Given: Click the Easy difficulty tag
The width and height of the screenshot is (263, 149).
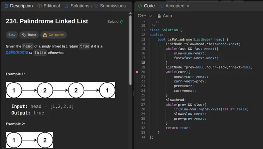Looking at the screenshot, I should click(x=12, y=35).
